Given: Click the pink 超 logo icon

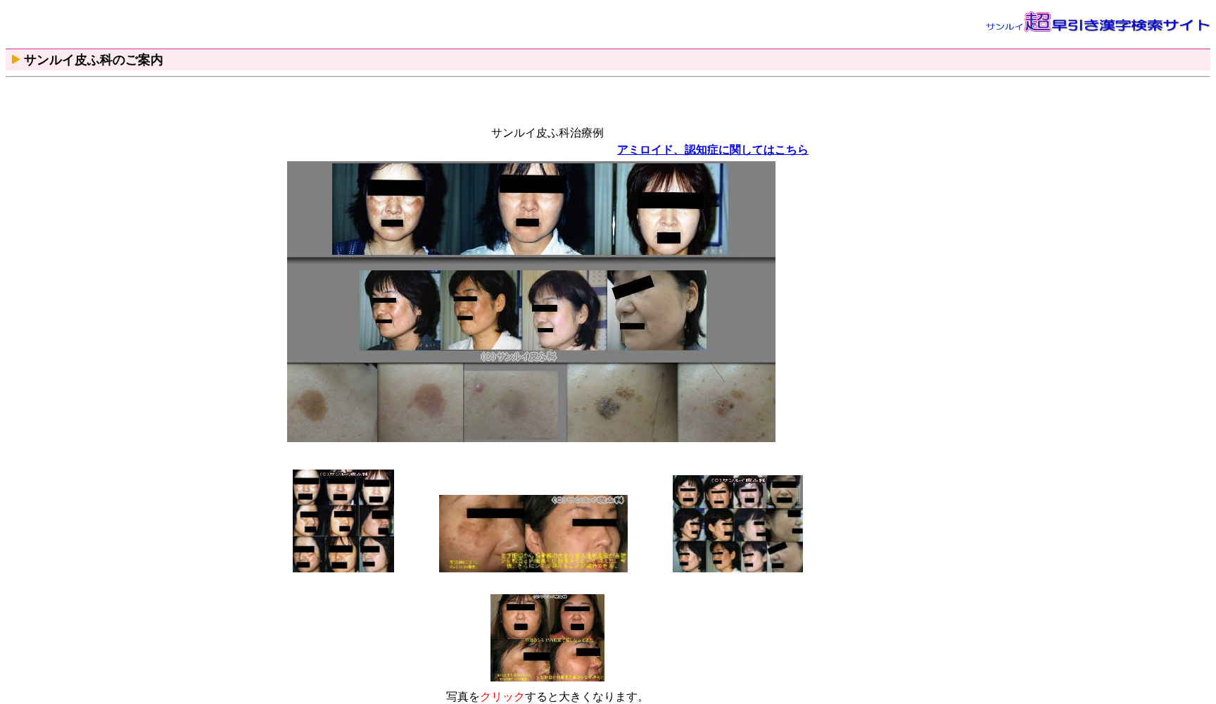Looking at the screenshot, I should pos(1037,22).
